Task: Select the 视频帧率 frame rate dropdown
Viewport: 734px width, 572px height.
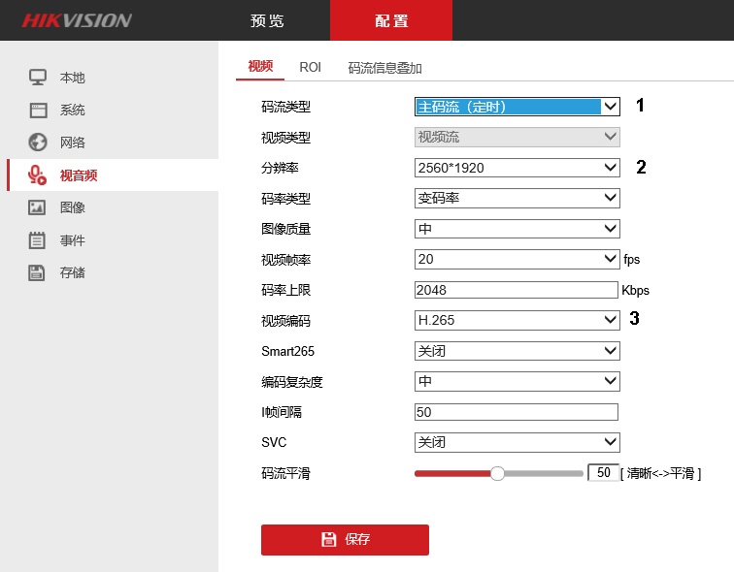Action: (517, 259)
